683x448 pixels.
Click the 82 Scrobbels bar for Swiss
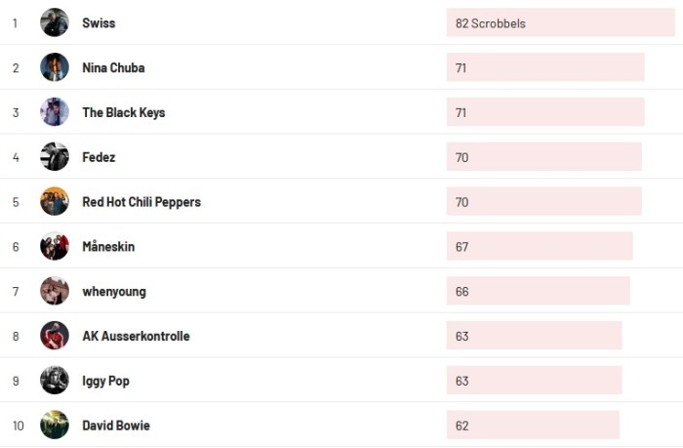click(560, 22)
